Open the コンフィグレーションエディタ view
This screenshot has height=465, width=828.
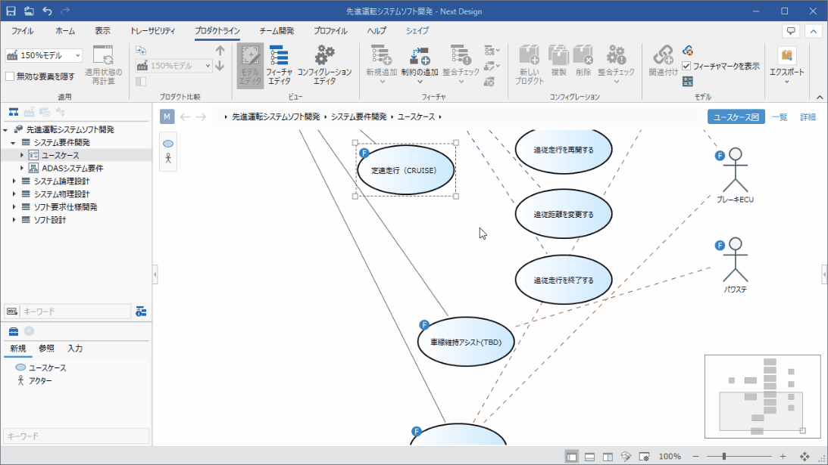pyautogui.click(x=324, y=65)
